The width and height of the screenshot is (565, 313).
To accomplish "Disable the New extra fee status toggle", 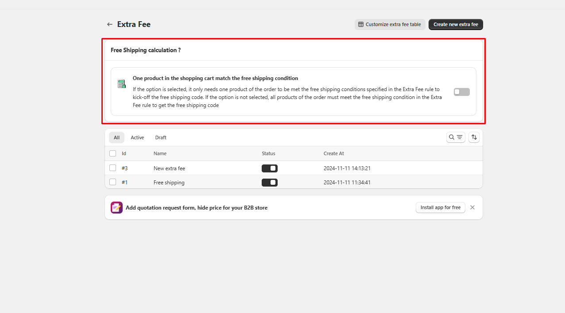I will pos(269,168).
